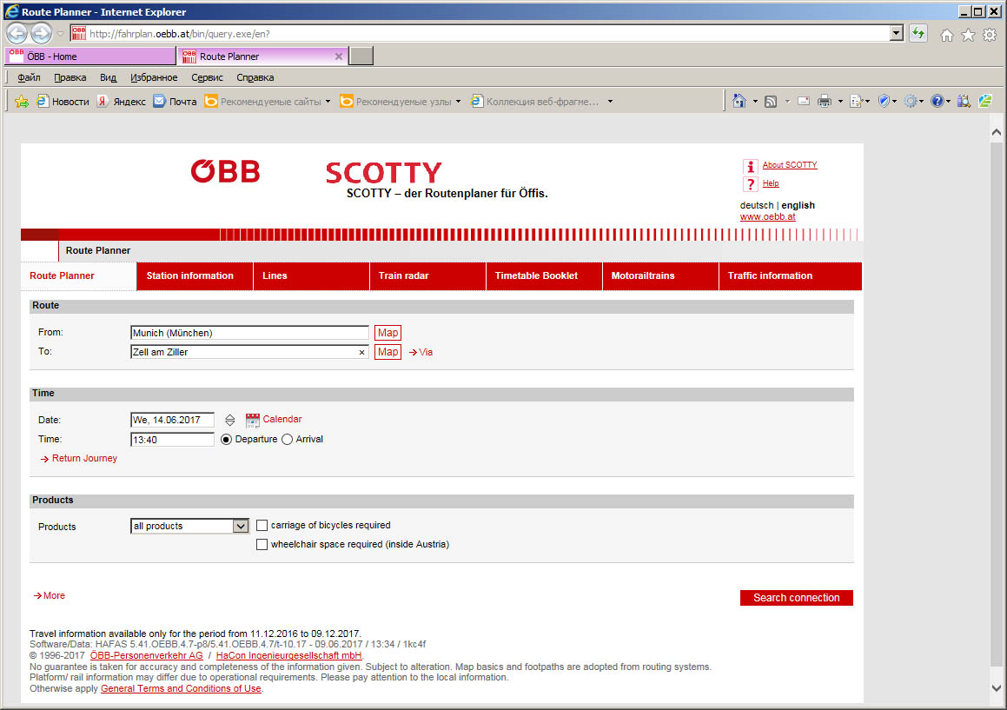
Task: Click the Time input field showing 13:40
Action: (172, 440)
